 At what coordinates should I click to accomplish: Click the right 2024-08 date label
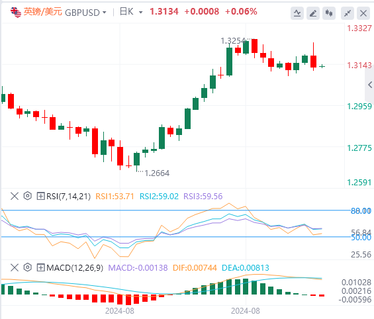246,311
